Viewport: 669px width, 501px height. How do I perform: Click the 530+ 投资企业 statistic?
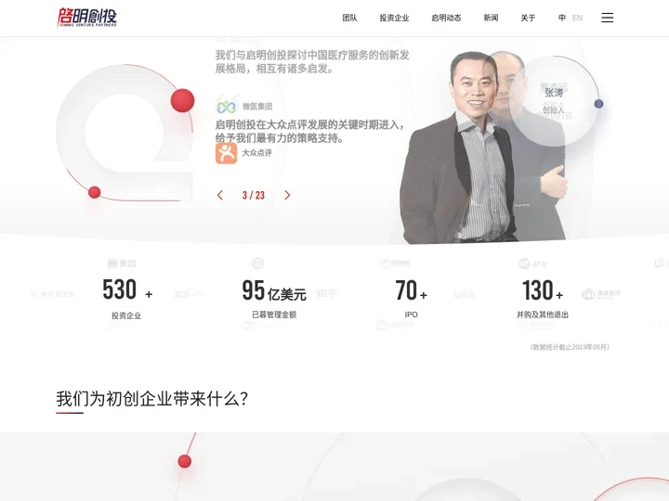126,298
